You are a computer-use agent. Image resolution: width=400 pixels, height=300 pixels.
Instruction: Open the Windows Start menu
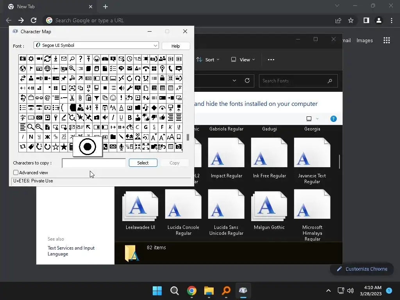pos(157,291)
